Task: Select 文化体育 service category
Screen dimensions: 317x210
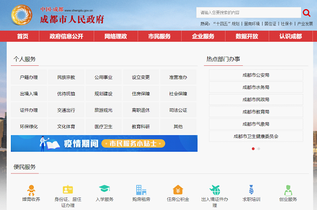Action: point(66,126)
